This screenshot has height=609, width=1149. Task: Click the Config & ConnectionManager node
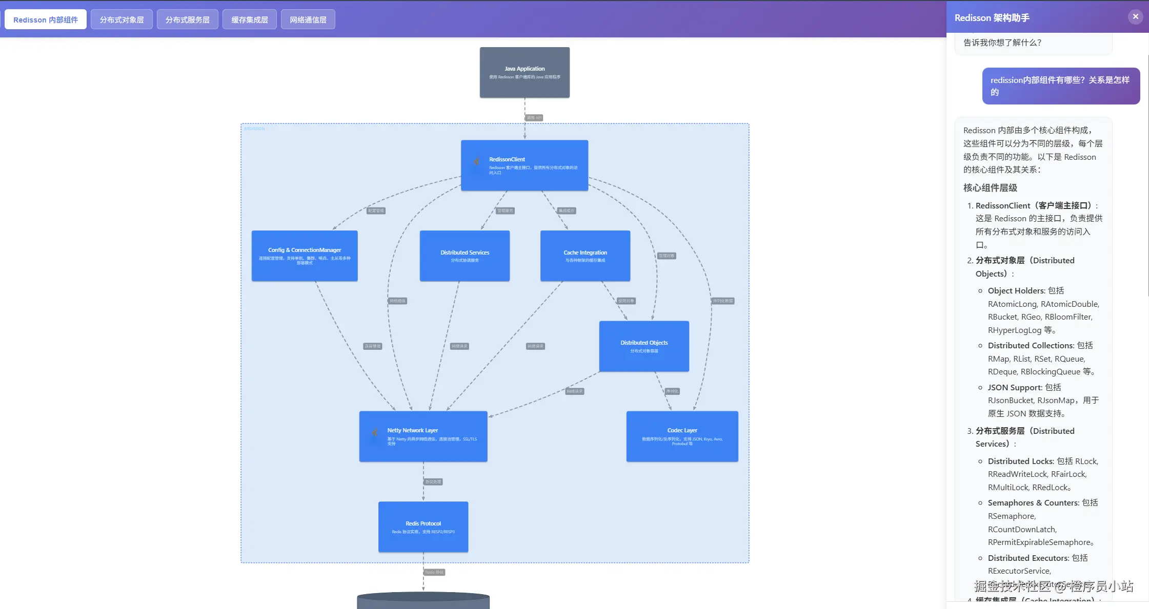point(304,256)
